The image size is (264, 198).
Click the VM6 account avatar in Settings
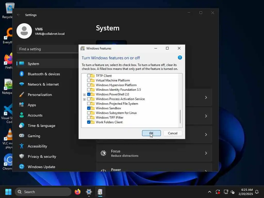tap(24, 31)
